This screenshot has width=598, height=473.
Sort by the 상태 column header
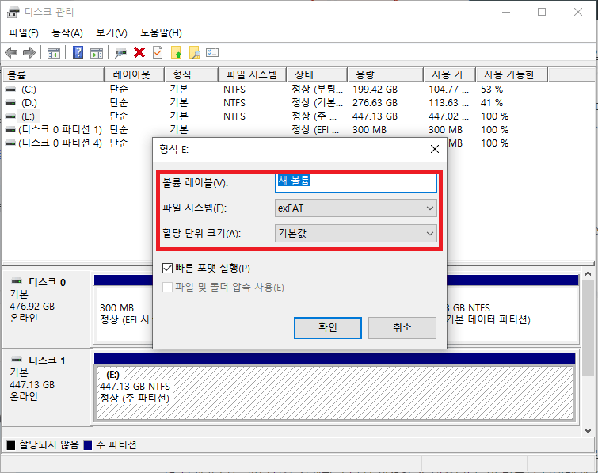(x=317, y=74)
